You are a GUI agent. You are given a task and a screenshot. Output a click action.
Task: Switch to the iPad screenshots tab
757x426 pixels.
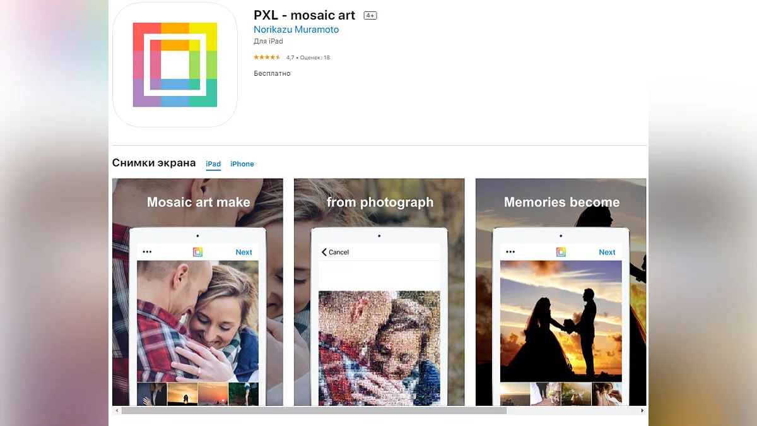[x=213, y=164]
